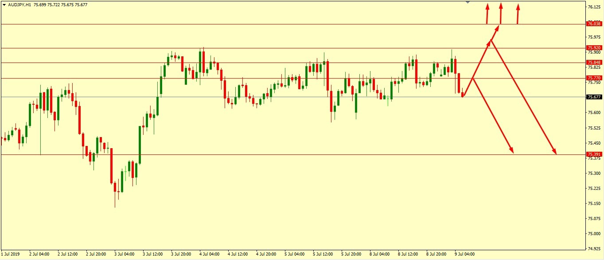Select the 75.920 red price label
This screenshot has height=260, width=604.
pos(594,48)
